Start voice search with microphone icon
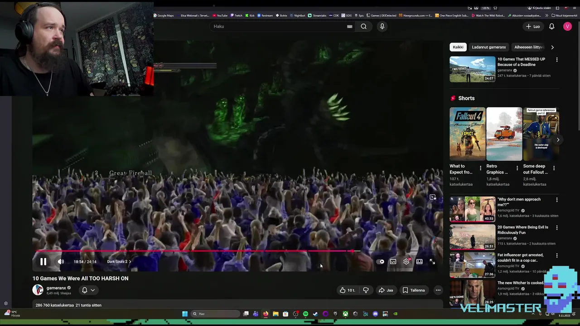The image size is (580, 326). [x=382, y=26]
